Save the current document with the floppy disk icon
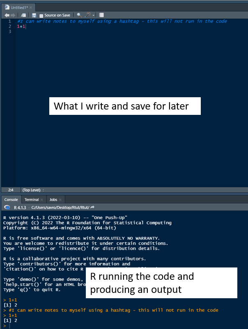The height and width of the screenshot is (329, 248). pyautogui.click(x=34, y=15)
